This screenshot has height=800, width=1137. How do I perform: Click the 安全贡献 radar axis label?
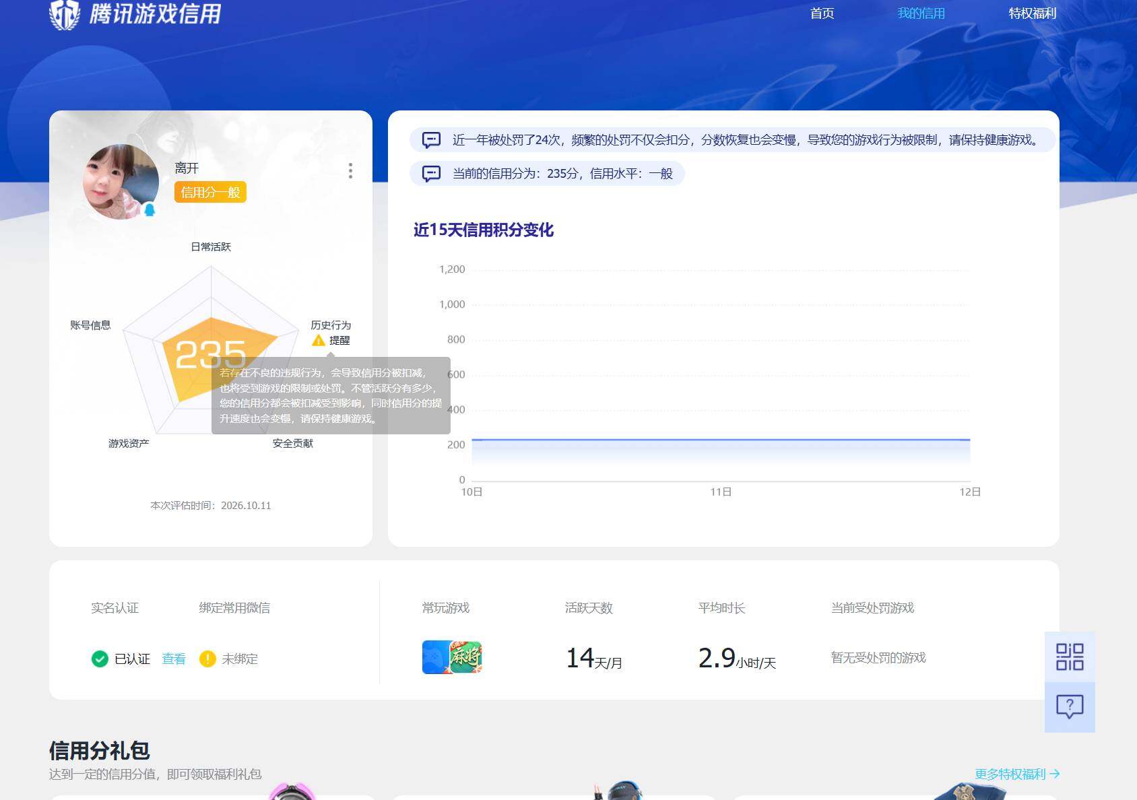click(x=293, y=443)
